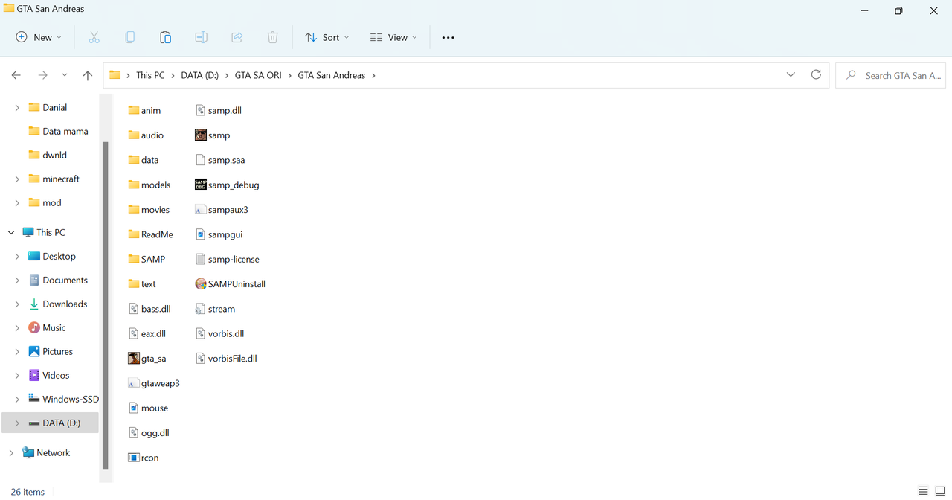
Task: Open Windows-SSD drive in sidebar
Action: 70,399
